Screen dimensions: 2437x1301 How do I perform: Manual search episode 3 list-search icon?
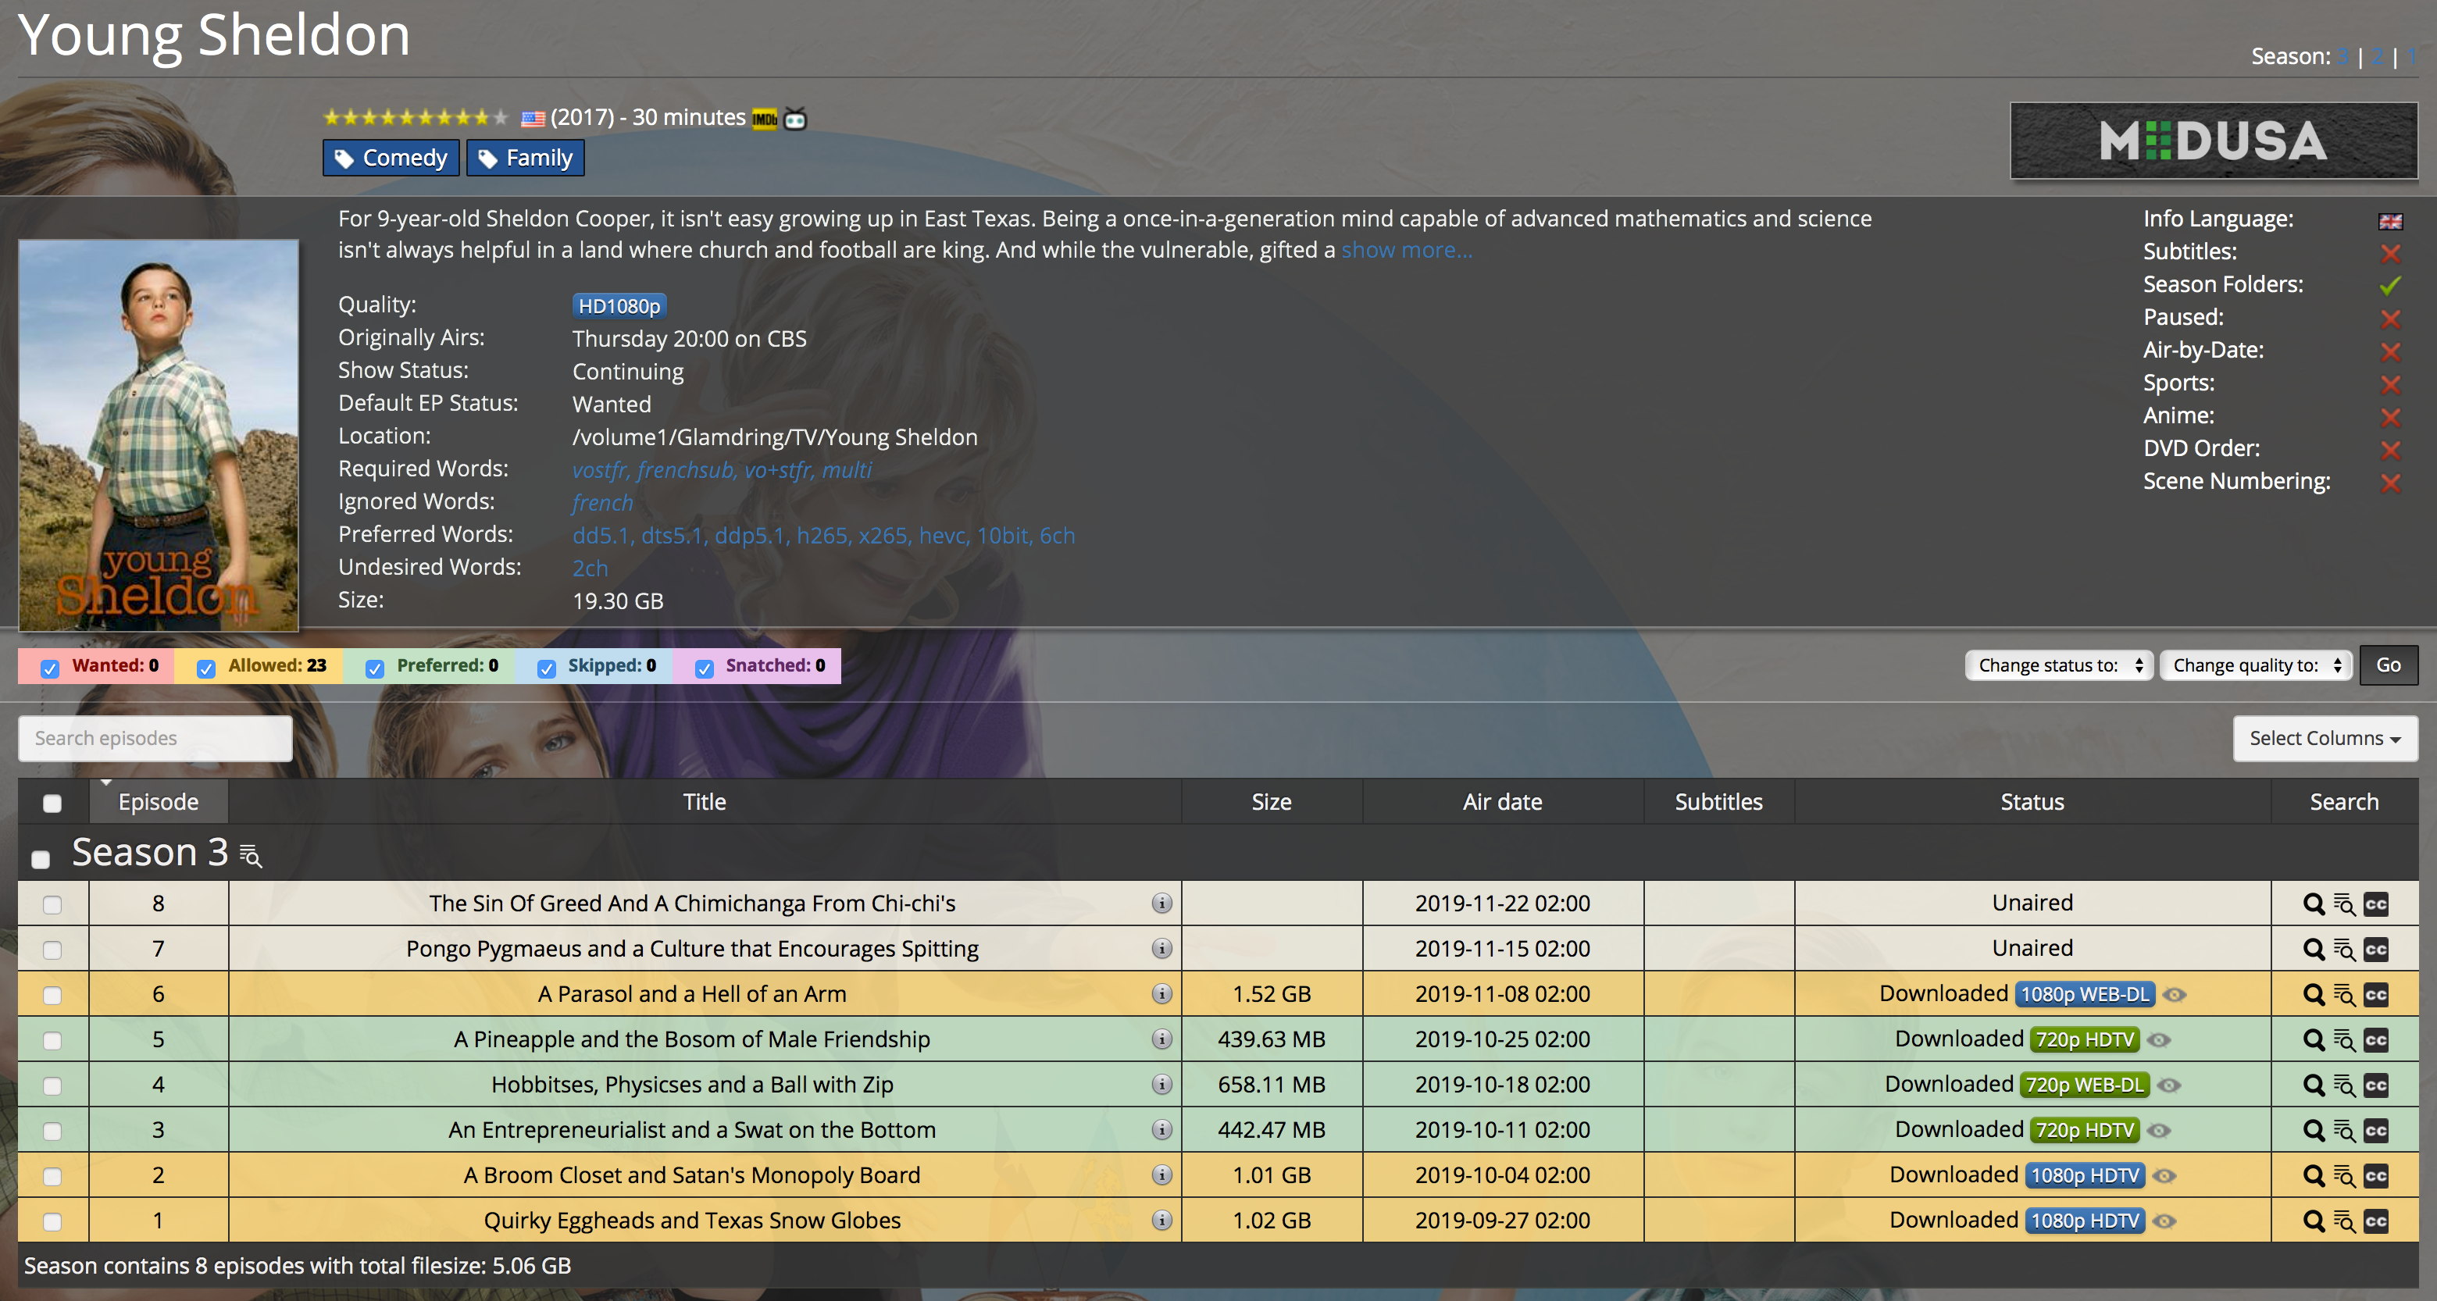click(2344, 1131)
